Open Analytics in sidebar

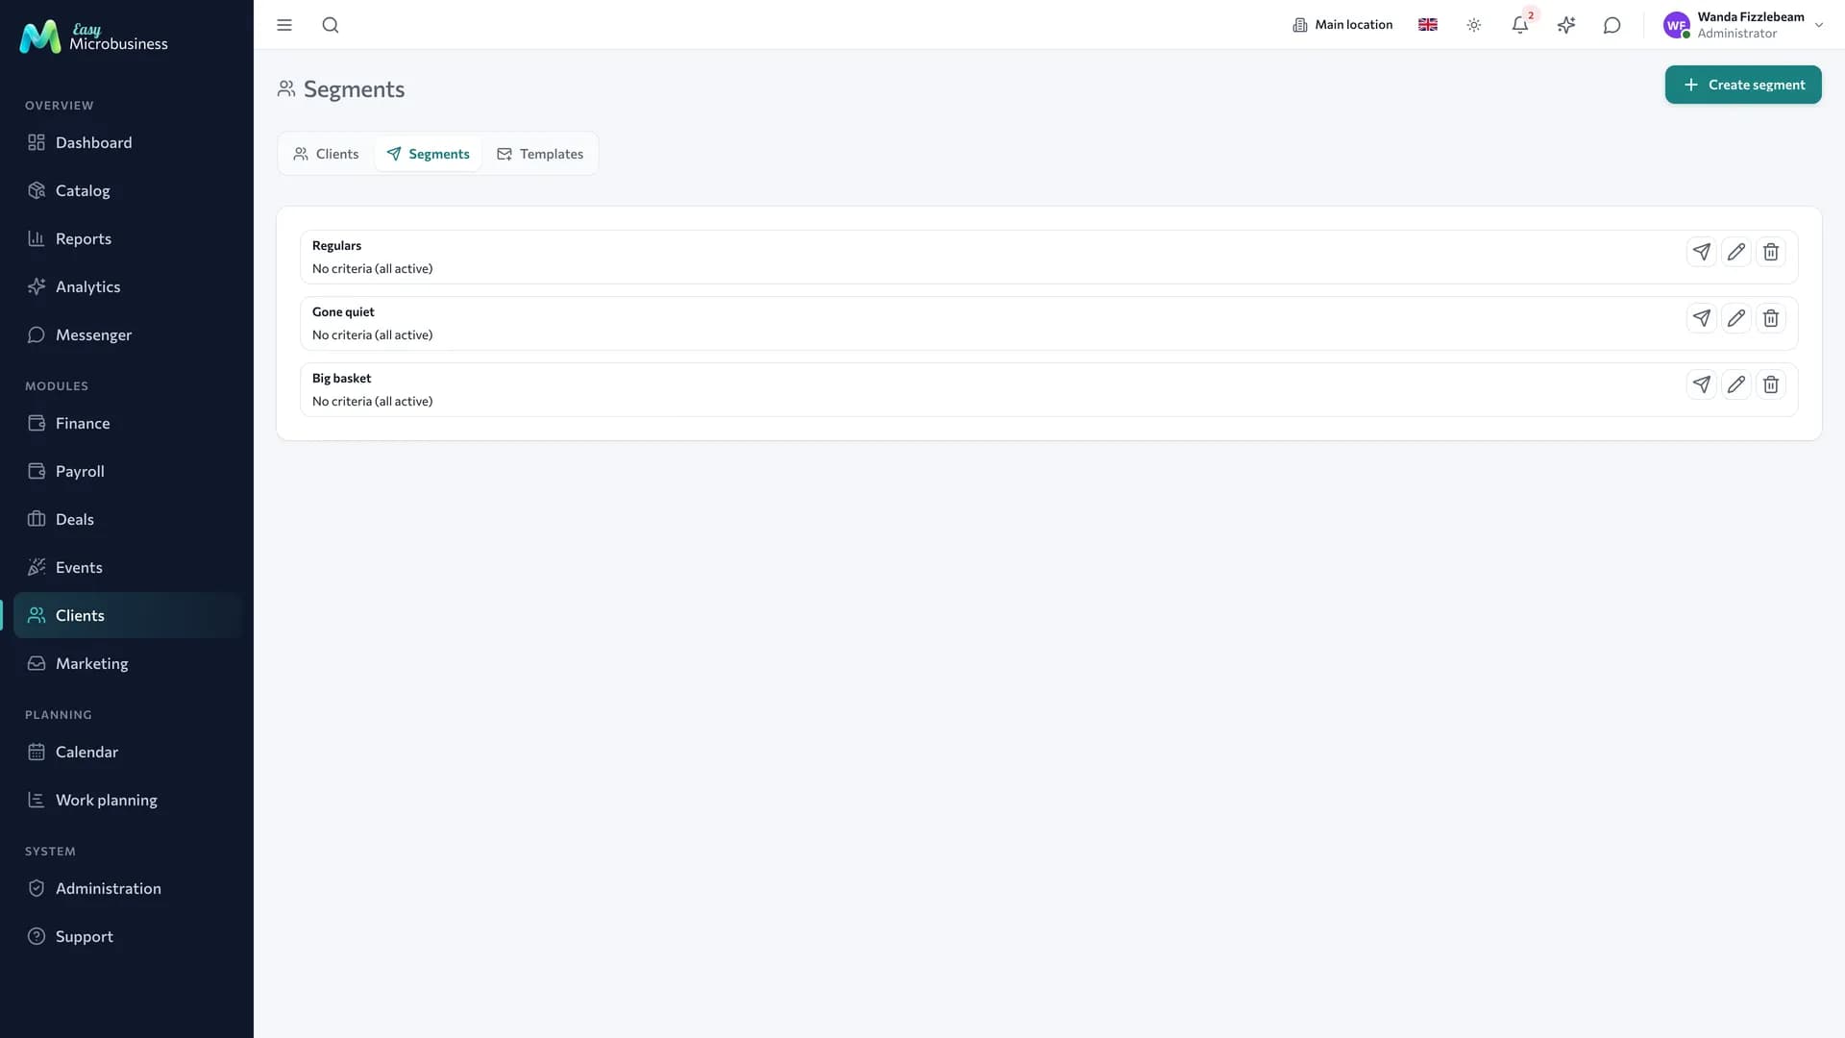[127, 286]
